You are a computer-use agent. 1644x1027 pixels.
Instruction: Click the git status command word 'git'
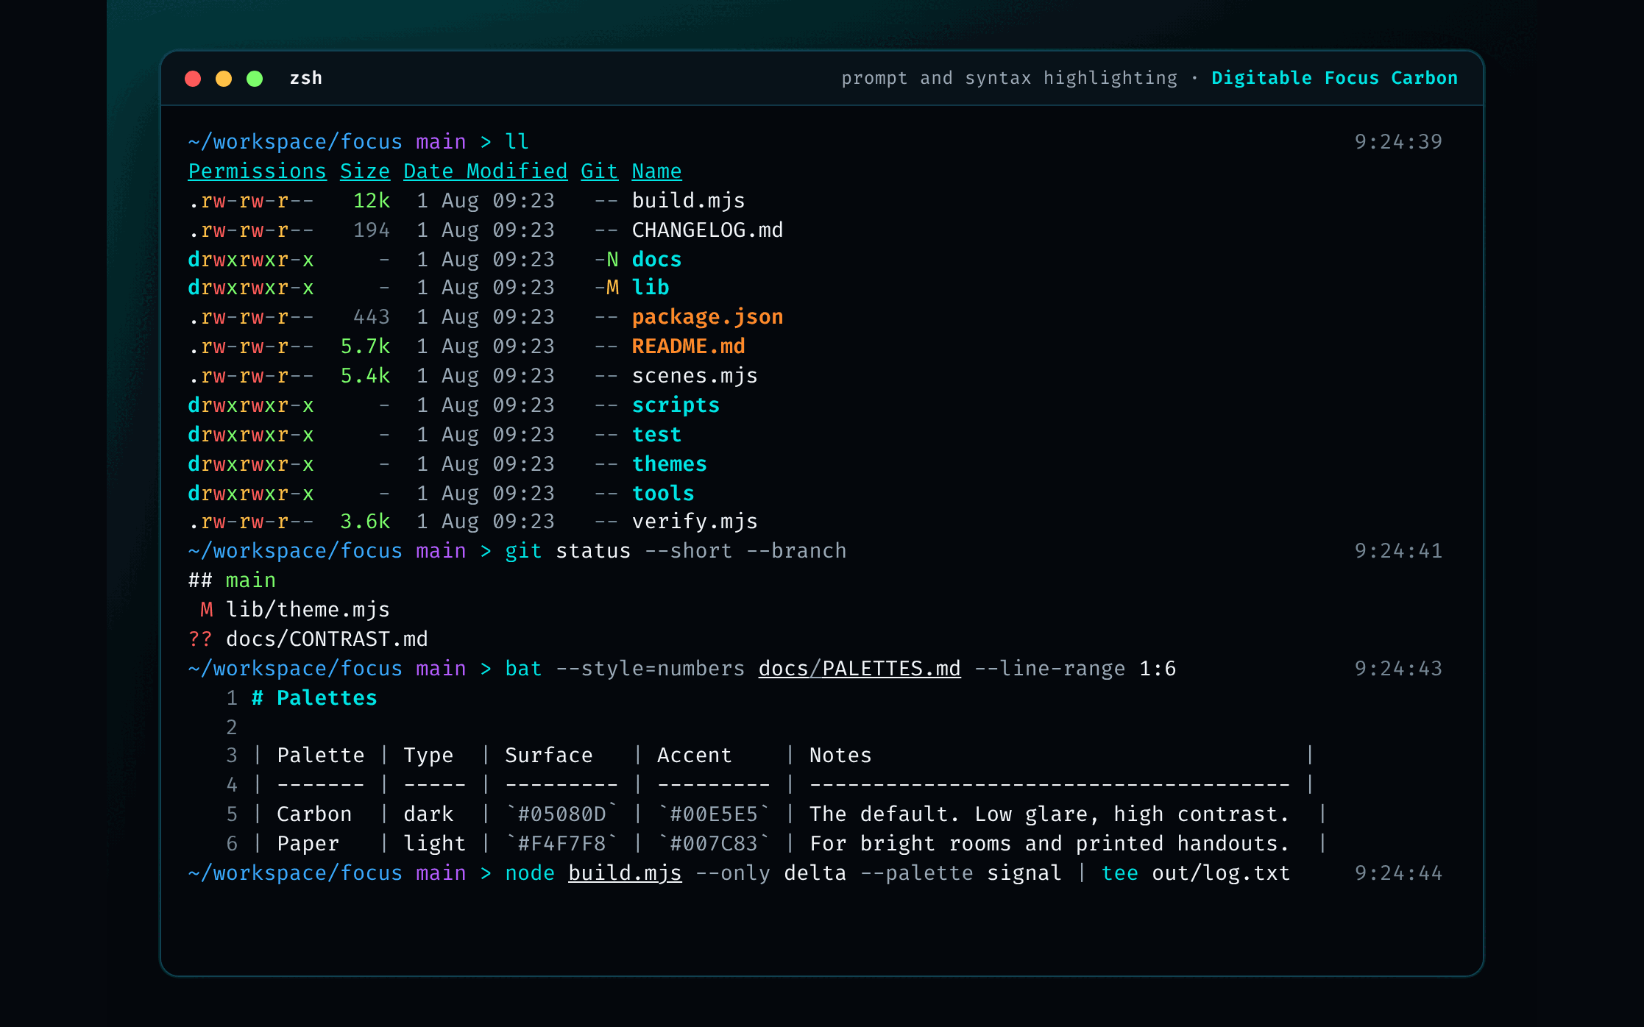pyautogui.click(x=523, y=551)
